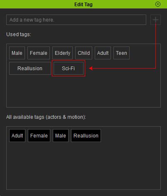Select the Adult tag in Used tags
Viewport: 167px width, 196px height.
(x=103, y=53)
